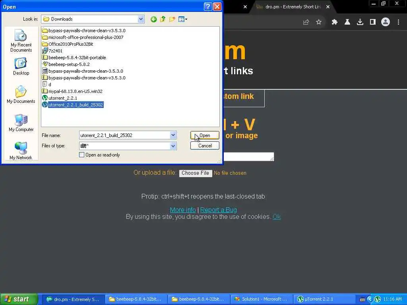Click the dialog Help question mark button
The height and width of the screenshot is (305, 407).
click(x=208, y=6)
